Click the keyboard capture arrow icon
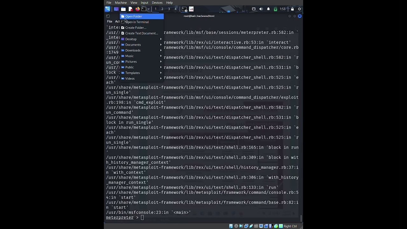This screenshot has width=407, height=229. click(x=281, y=226)
